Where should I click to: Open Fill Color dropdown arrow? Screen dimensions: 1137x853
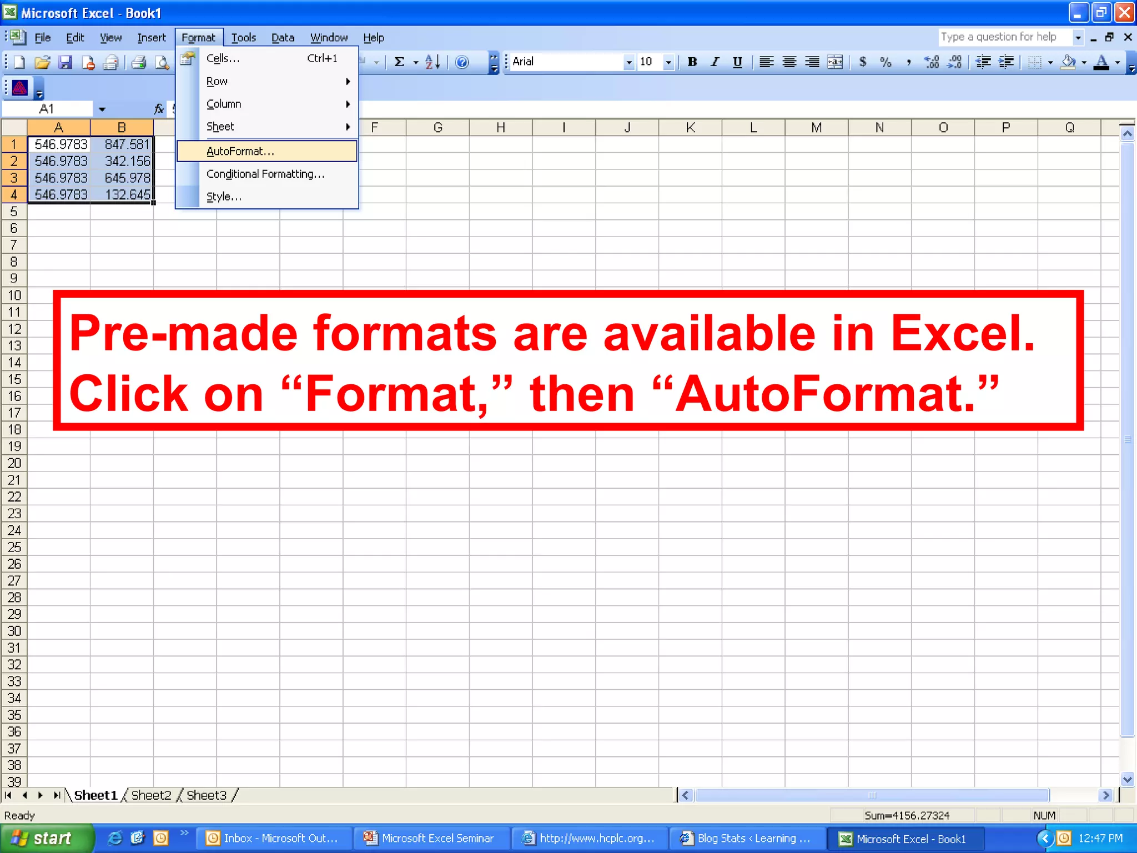[x=1084, y=62]
